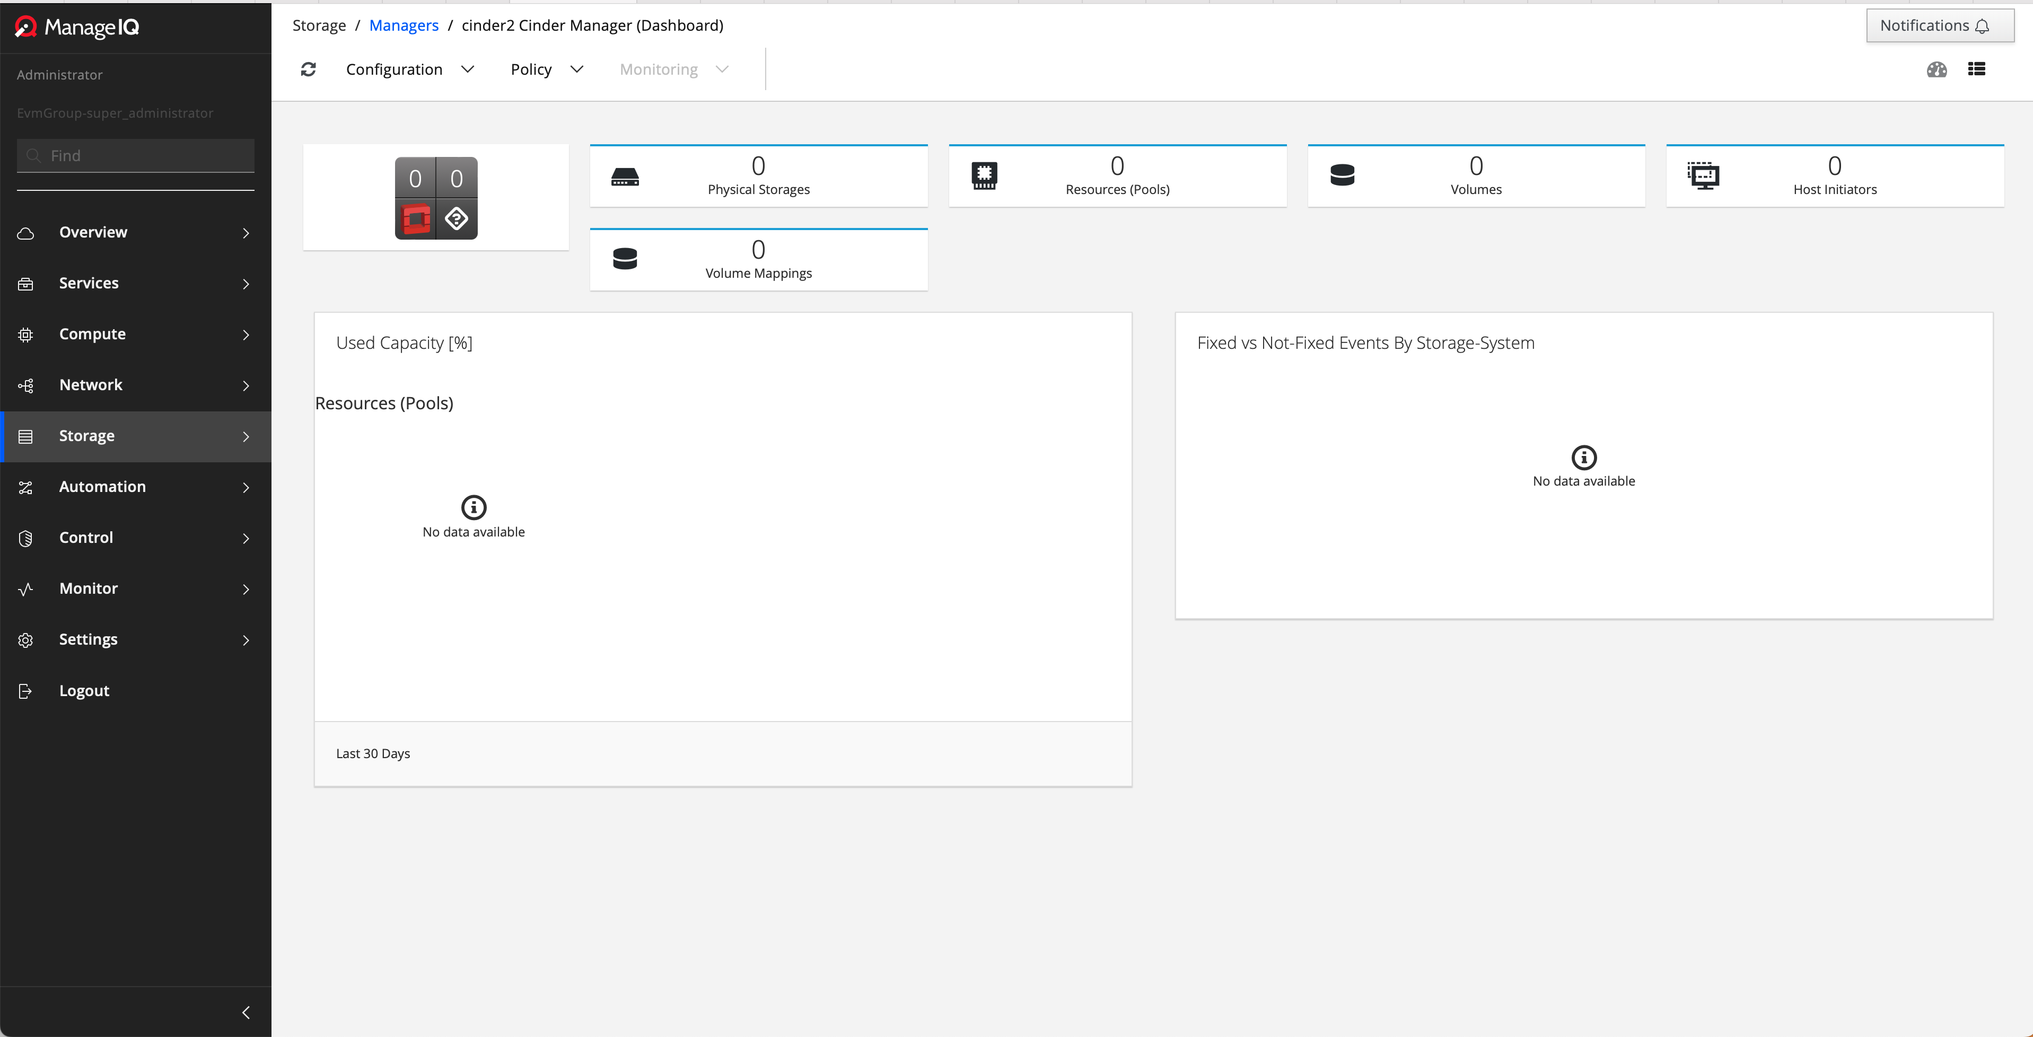Screen dimensions: 2033x1037
Task: Click the ManageIQ logo
Action: point(76,27)
